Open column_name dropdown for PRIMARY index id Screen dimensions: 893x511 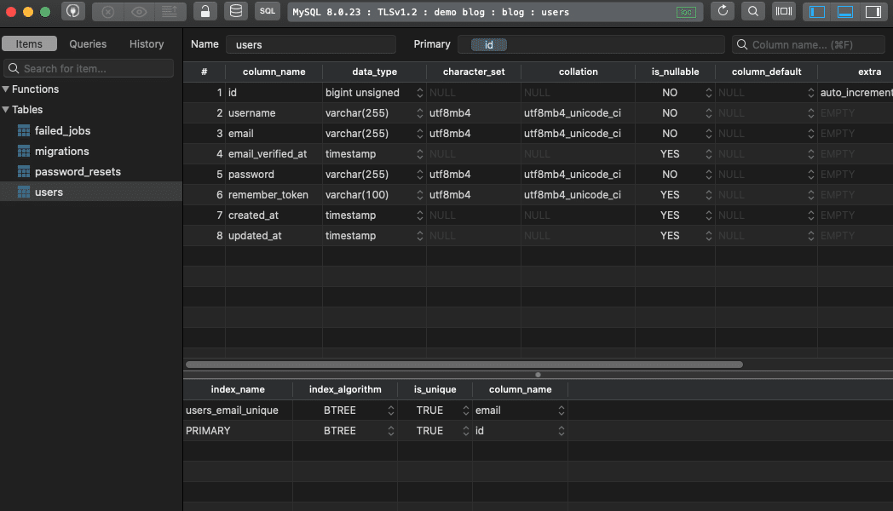561,431
